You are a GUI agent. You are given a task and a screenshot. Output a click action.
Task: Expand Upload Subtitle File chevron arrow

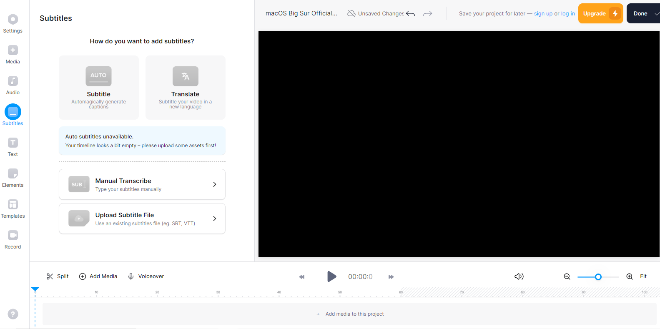[x=215, y=218]
